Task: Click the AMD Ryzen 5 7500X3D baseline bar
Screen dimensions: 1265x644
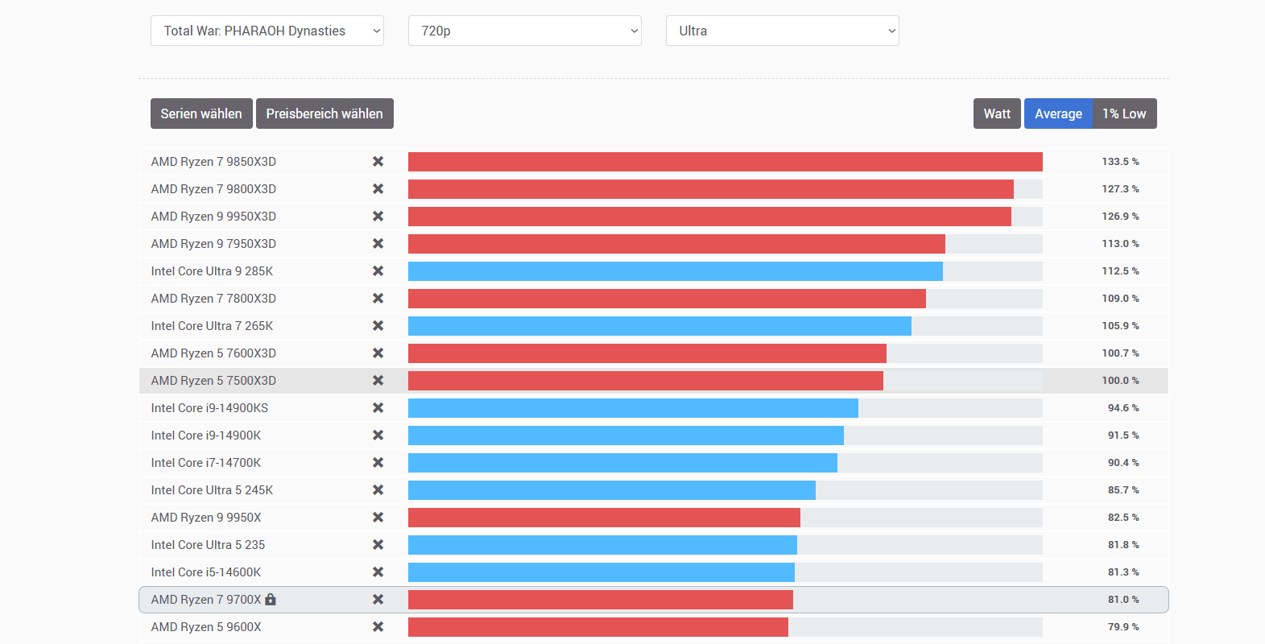Action: 646,381
